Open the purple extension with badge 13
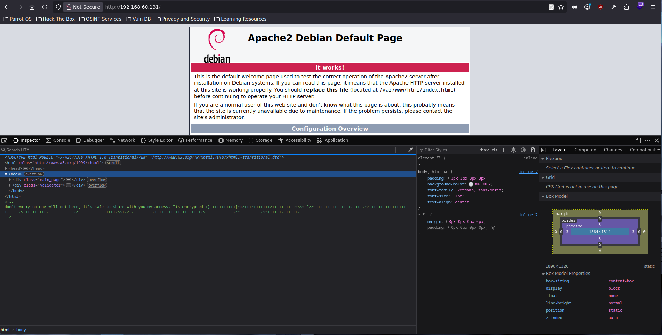The image size is (662, 335). pyautogui.click(x=640, y=6)
